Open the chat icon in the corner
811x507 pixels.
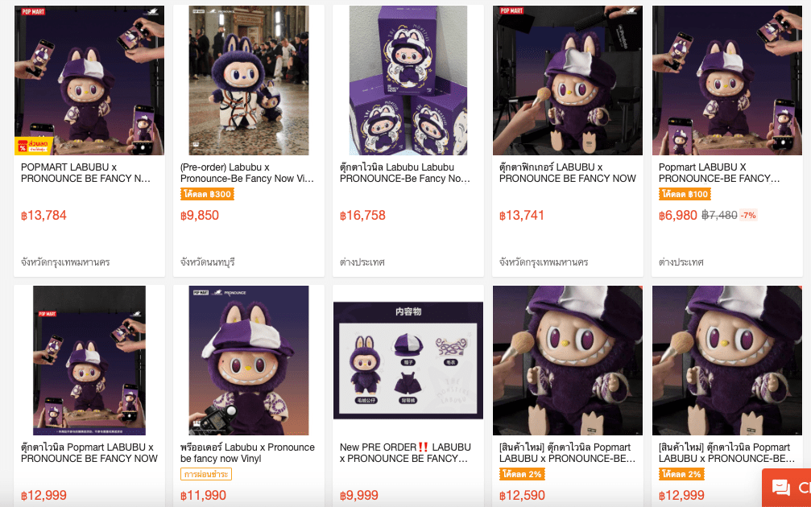tap(781, 488)
